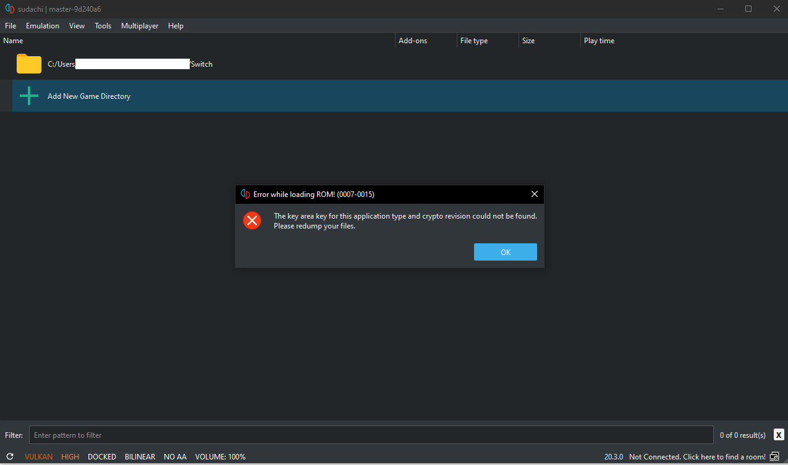Click Not Connected to find a room
The width and height of the screenshot is (788, 465).
697,457
